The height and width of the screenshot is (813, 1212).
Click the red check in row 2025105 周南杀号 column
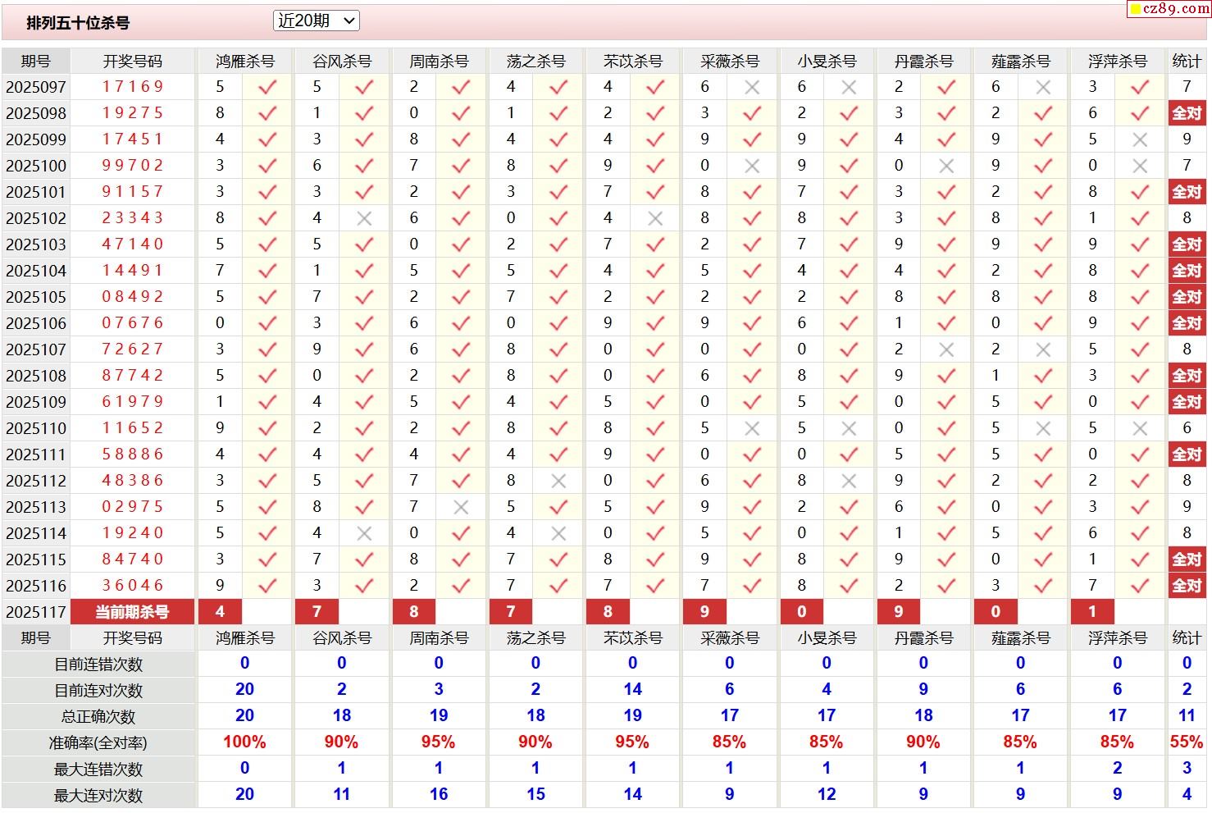(x=461, y=297)
